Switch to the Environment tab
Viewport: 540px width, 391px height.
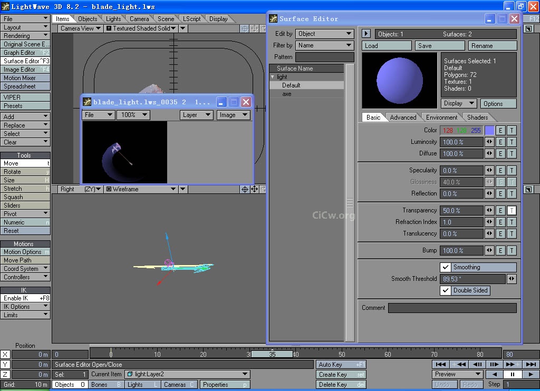(441, 118)
